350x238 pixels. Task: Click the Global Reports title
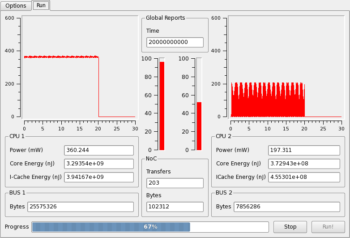166,18
